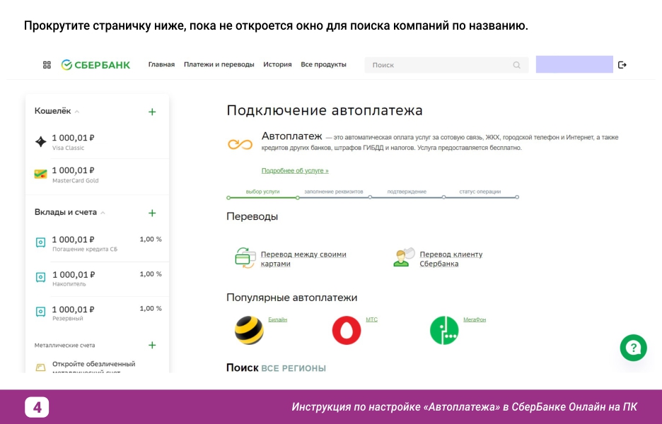Click the МТС link

click(x=371, y=320)
